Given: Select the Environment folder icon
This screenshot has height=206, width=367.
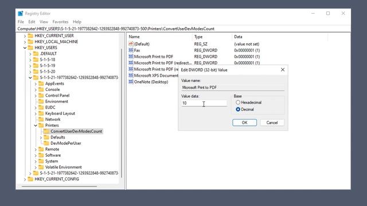Looking at the screenshot, I should click(41, 101).
